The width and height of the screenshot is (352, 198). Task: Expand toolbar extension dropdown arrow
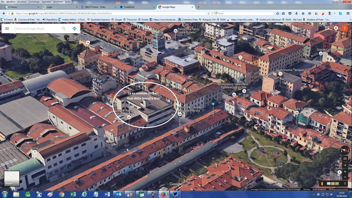coord(334,13)
